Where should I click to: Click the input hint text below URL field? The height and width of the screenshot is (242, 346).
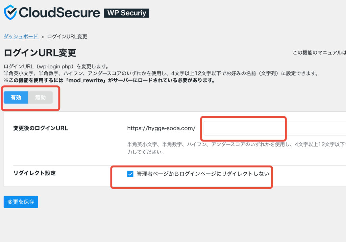click(237, 148)
